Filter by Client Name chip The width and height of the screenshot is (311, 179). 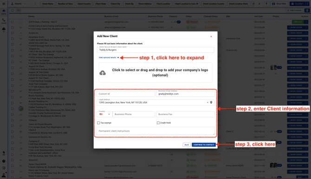pyautogui.click(x=48, y=4)
